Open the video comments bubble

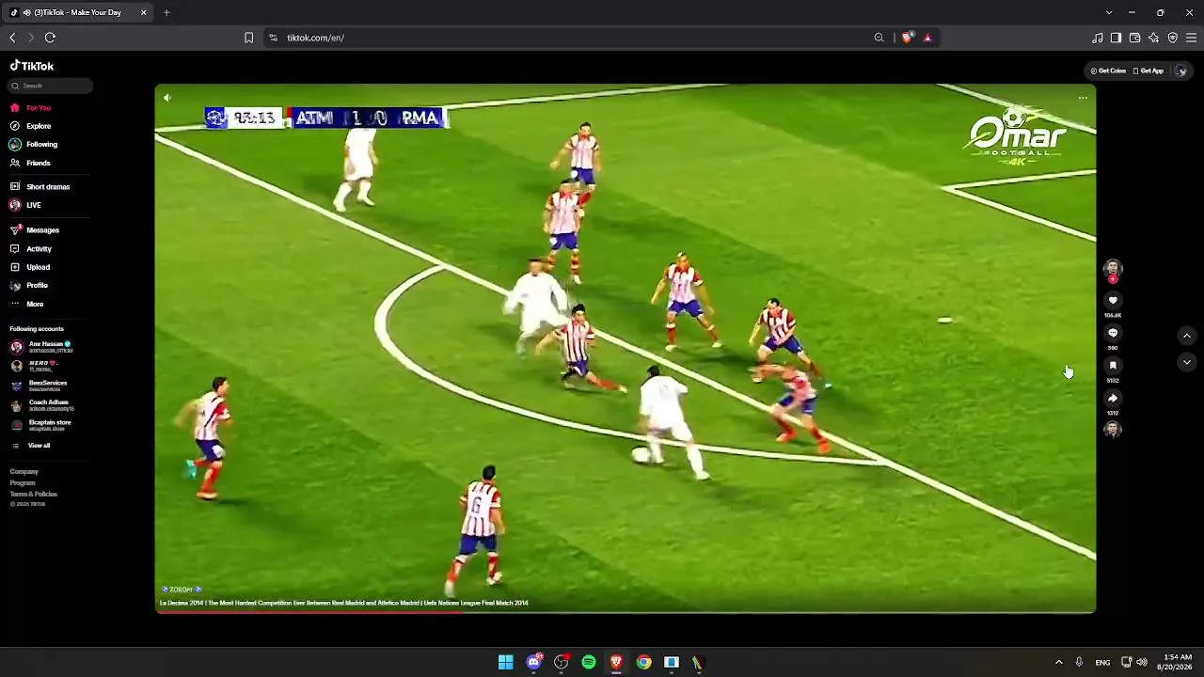point(1113,333)
